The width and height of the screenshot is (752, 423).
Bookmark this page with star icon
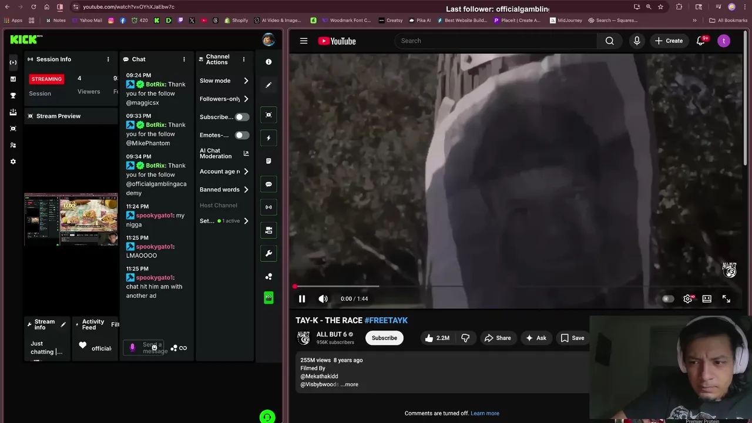click(x=660, y=7)
